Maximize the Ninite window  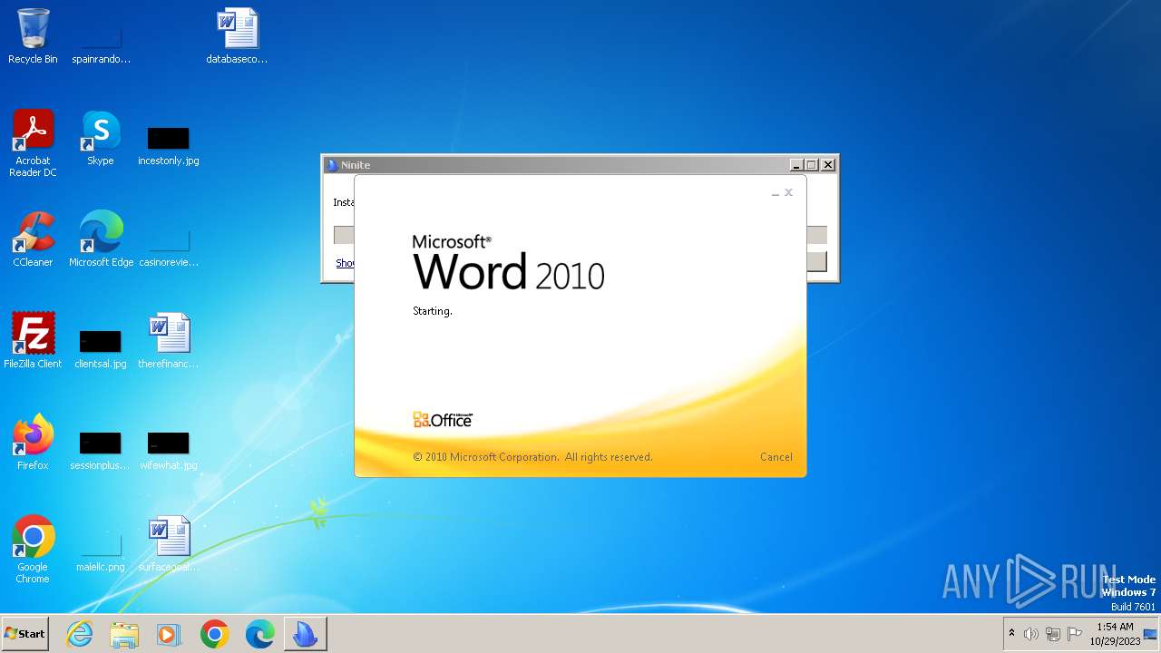(812, 165)
